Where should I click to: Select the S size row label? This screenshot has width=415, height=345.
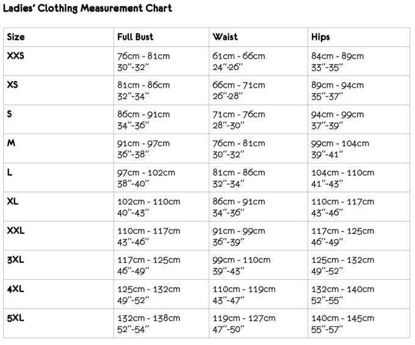9,114
